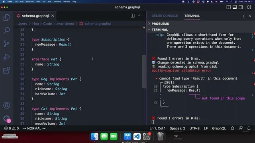Viewport: 255px width, 143px height.
Task: Click 'apollo-compiler validation error' in terminal
Action: [182, 71]
